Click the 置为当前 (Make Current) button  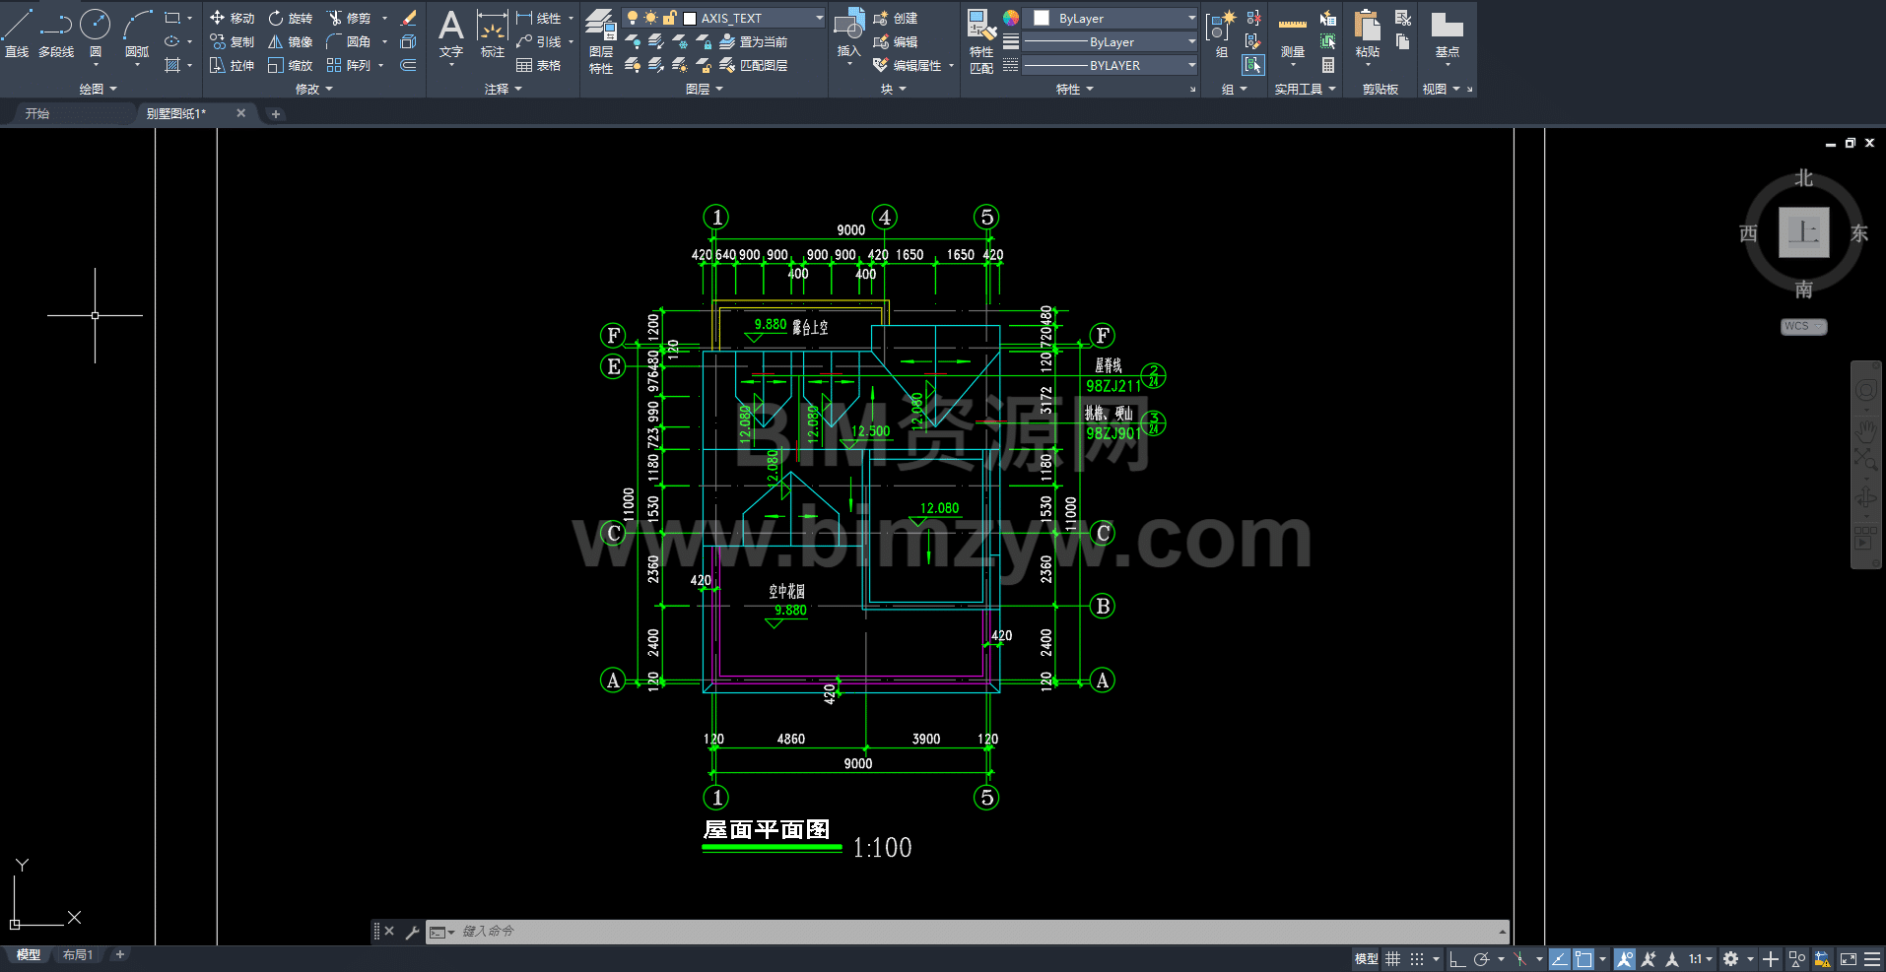point(754,41)
